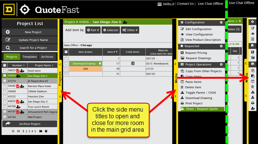Click Paste Items icon in collapsed strip
This screenshot has height=144, width=258.
coord(253,81)
